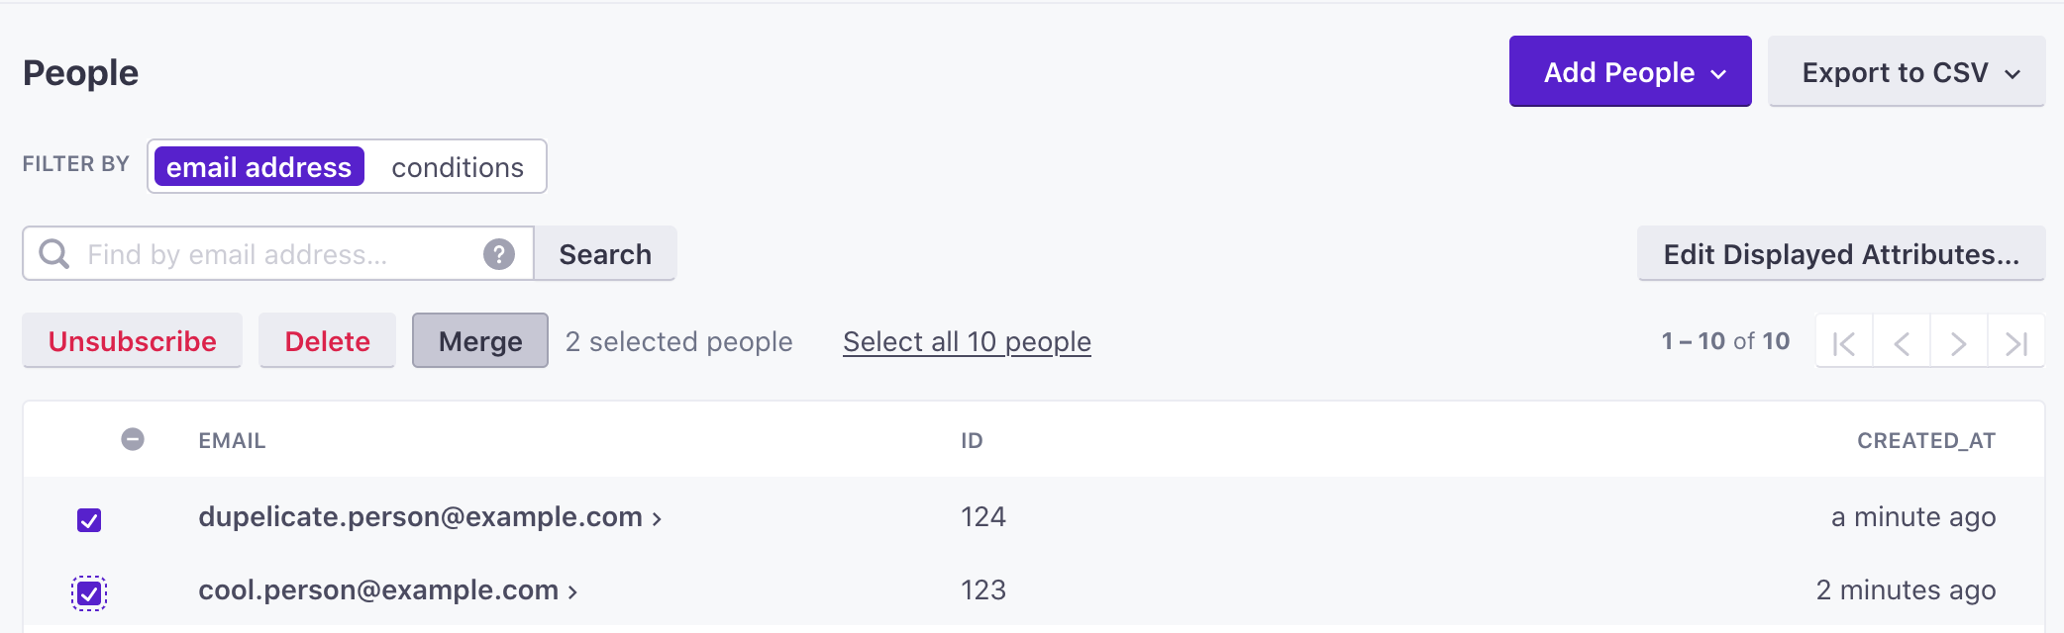Expand the Export to CSV dropdown
The height and width of the screenshot is (633, 2064).
1906,72
